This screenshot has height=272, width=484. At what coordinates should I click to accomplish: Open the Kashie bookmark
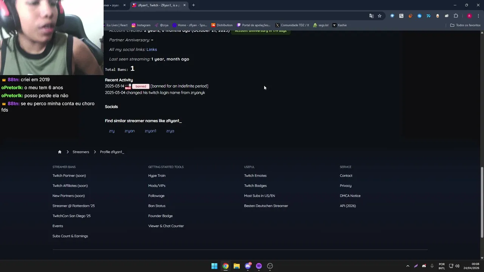pos(340,25)
